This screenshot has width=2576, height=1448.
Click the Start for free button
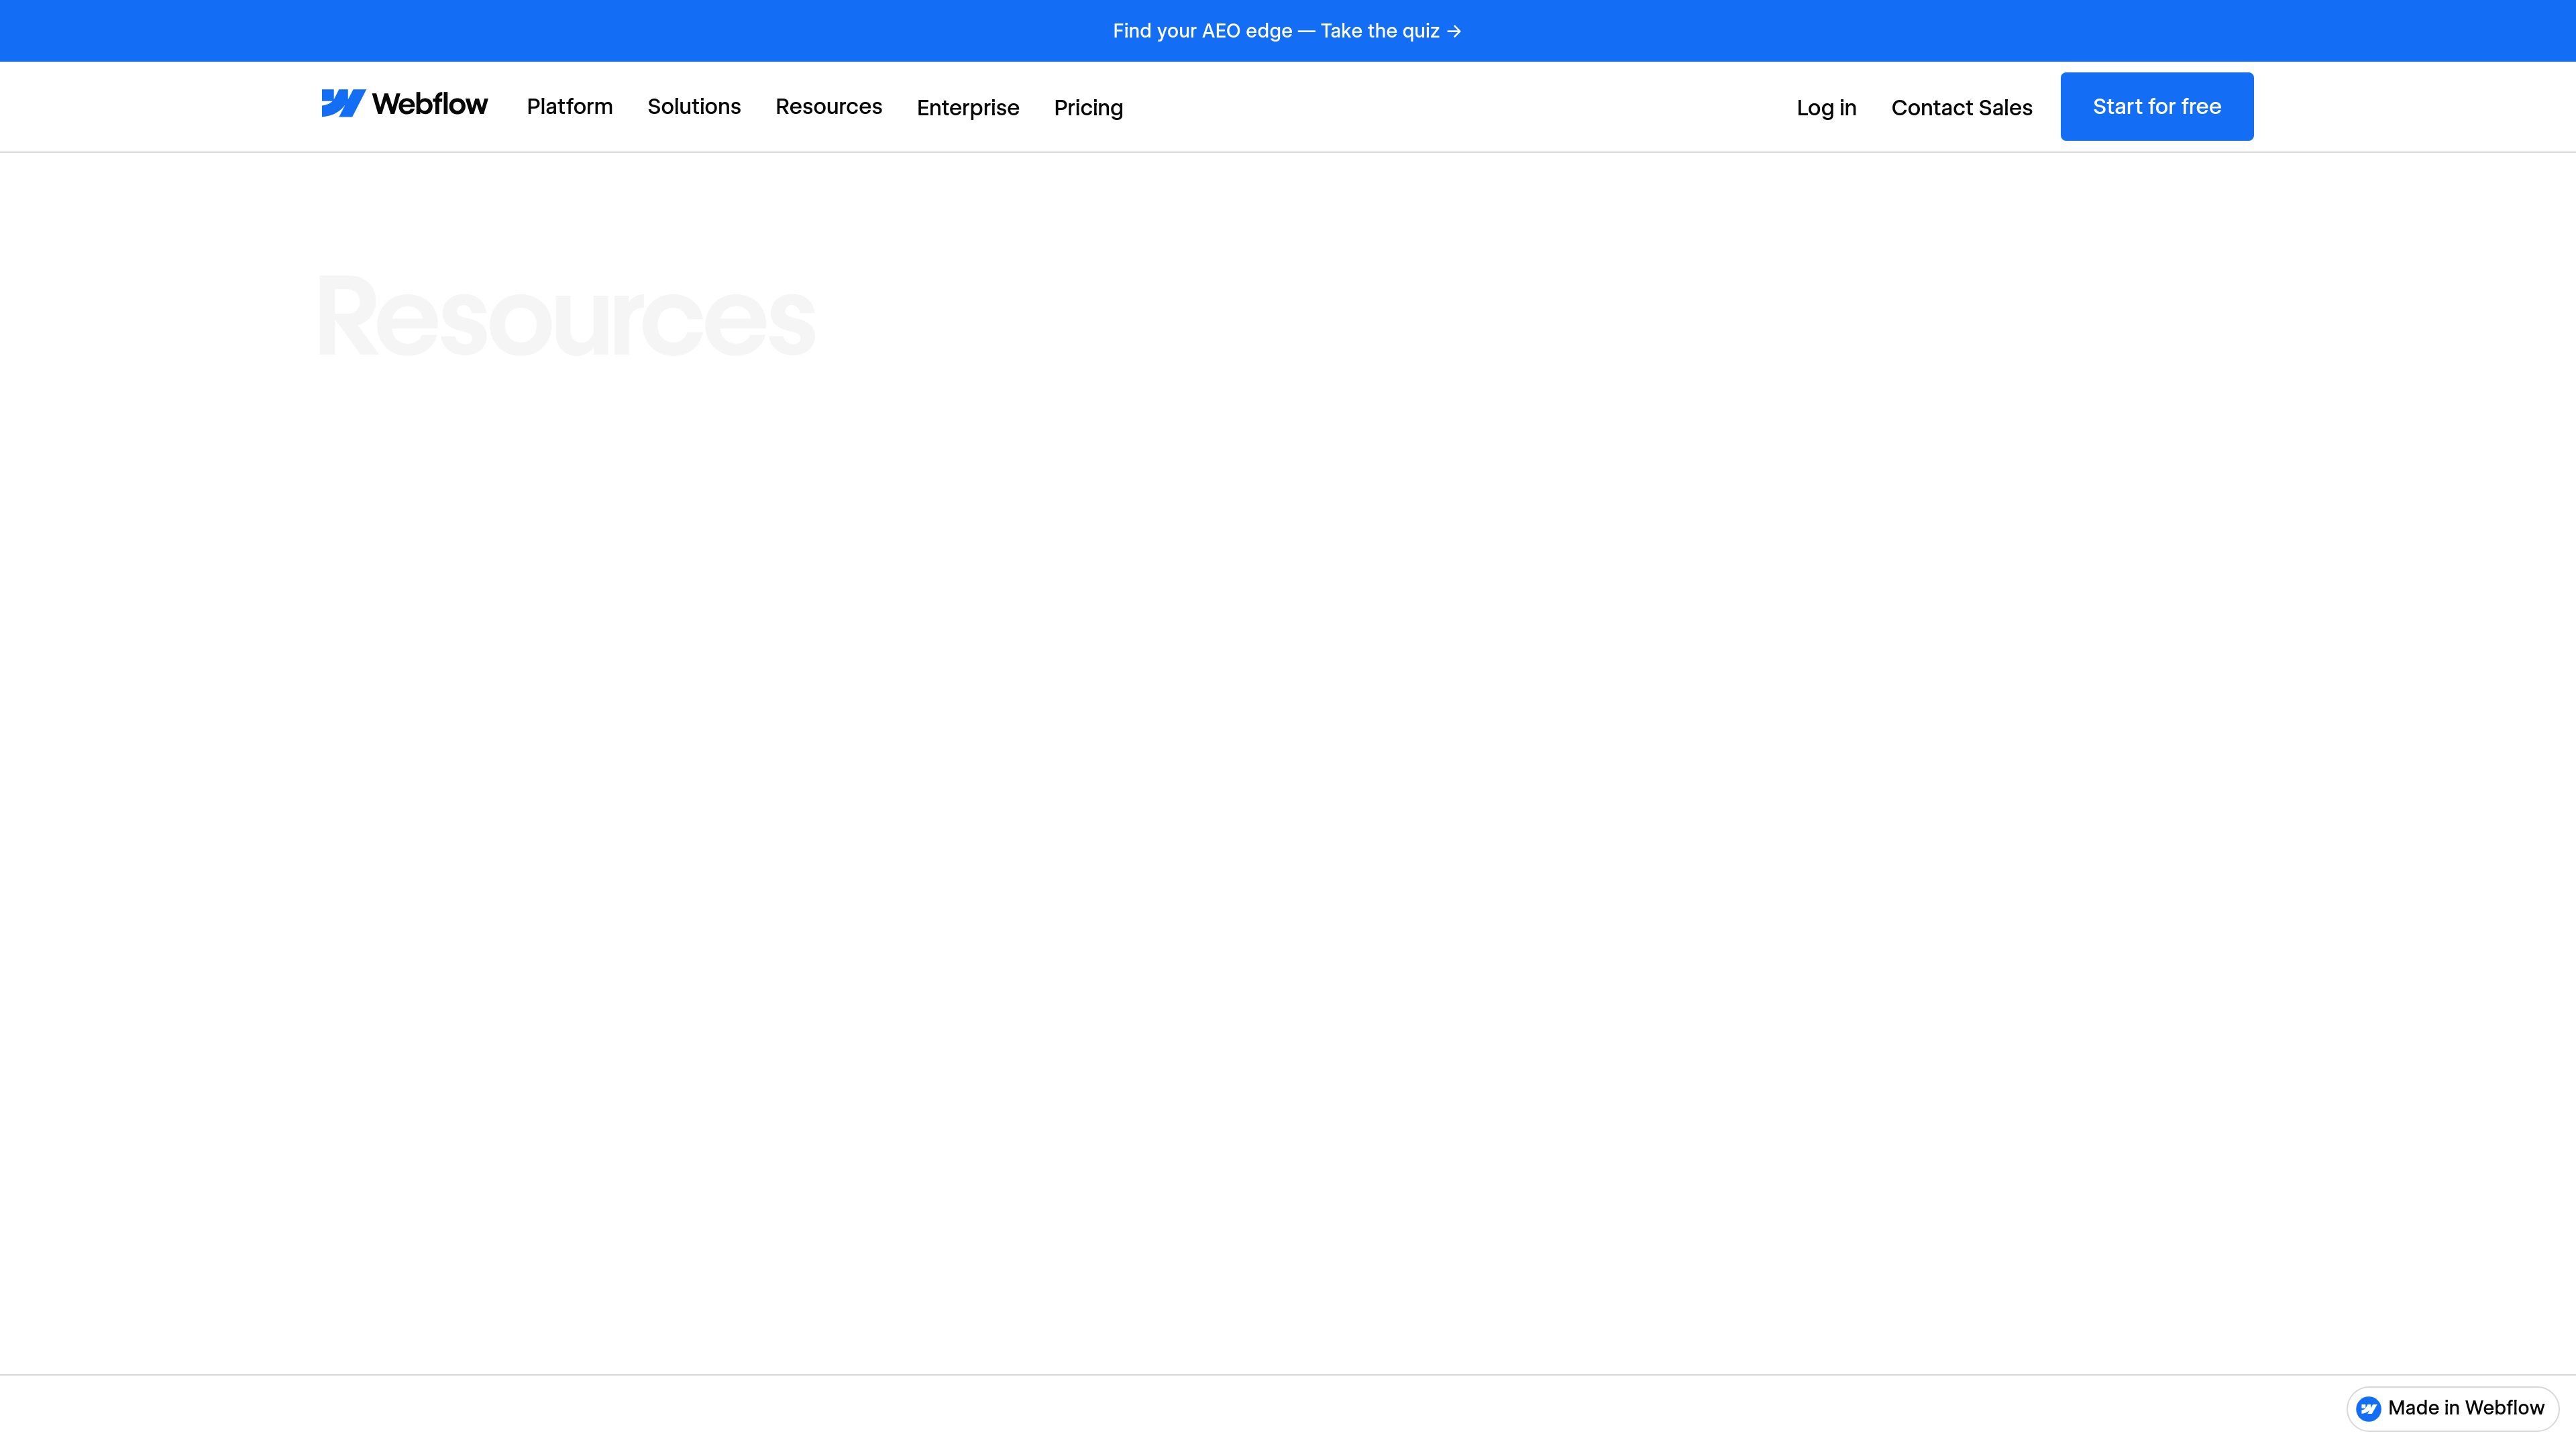(x=2156, y=107)
